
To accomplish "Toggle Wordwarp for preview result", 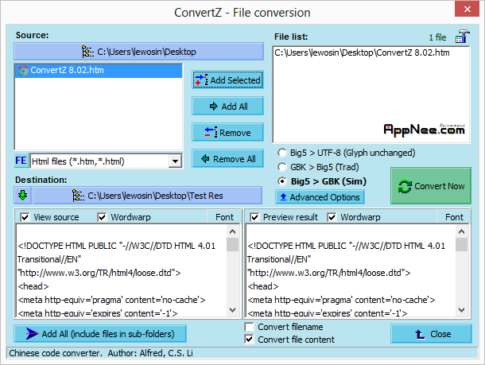I will pyautogui.click(x=332, y=217).
